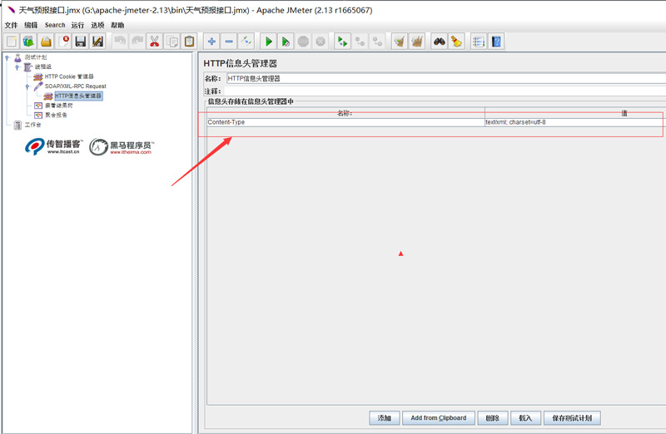Expand all nodes with plus icon
Image resolution: width=666 pixels, height=434 pixels.
pos(211,42)
